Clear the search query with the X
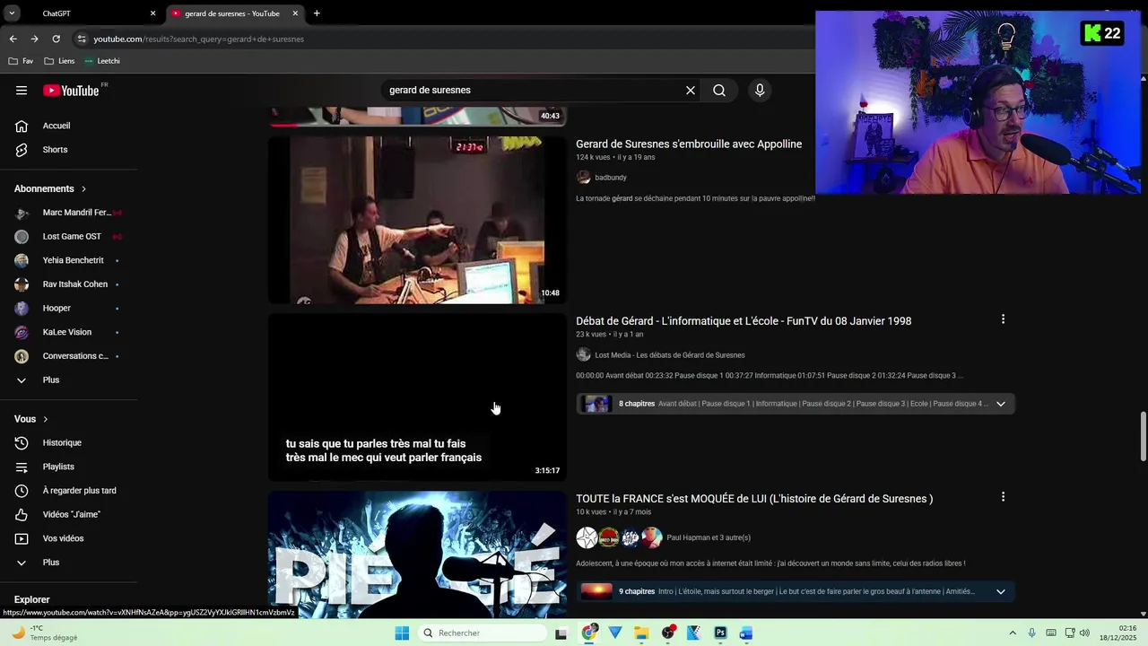Viewport: 1148px width, 646px height. (691, 90)
